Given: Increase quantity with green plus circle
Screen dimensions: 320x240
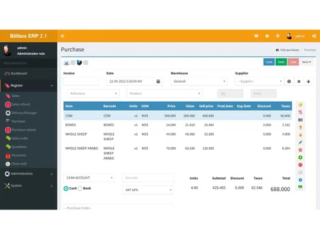Looking at the screenshot, I should 300,157.
